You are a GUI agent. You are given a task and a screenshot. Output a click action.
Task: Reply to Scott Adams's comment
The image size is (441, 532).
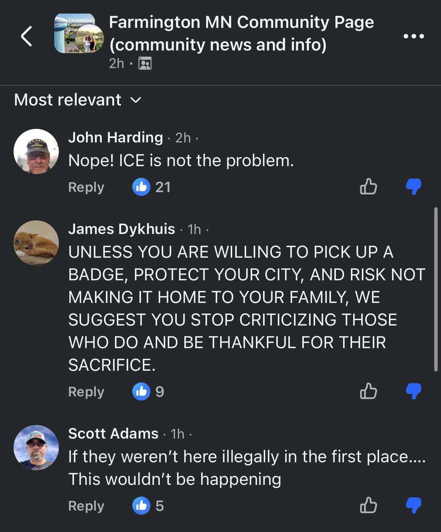pyautogui.click(x=86, y=506)
